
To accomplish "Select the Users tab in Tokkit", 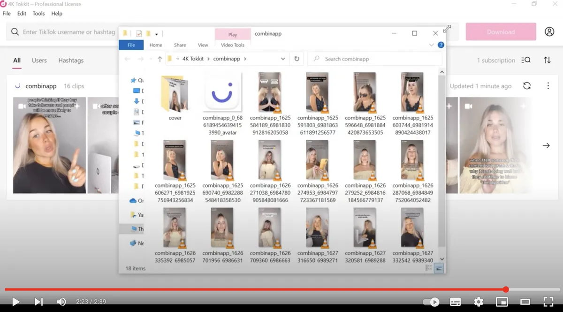I will pos(39,61).
